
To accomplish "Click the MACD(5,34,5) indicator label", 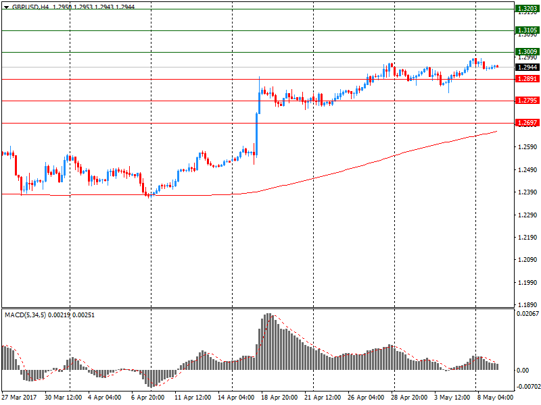I will tap(25, 315).
